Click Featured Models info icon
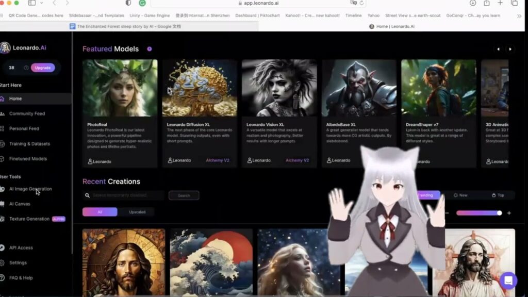This screenshot has width=528, height=297. point(149,49)
